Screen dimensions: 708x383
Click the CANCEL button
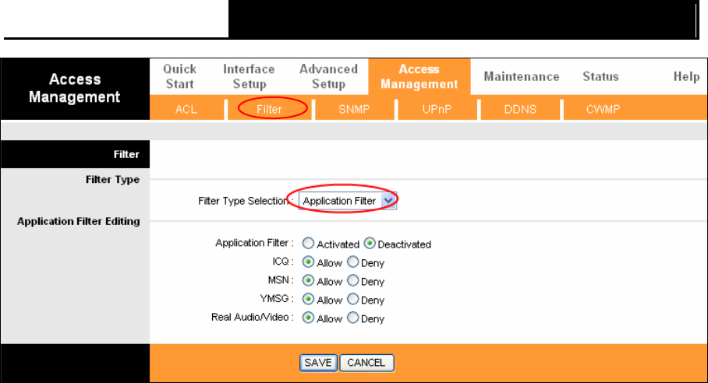coord(366,363)
